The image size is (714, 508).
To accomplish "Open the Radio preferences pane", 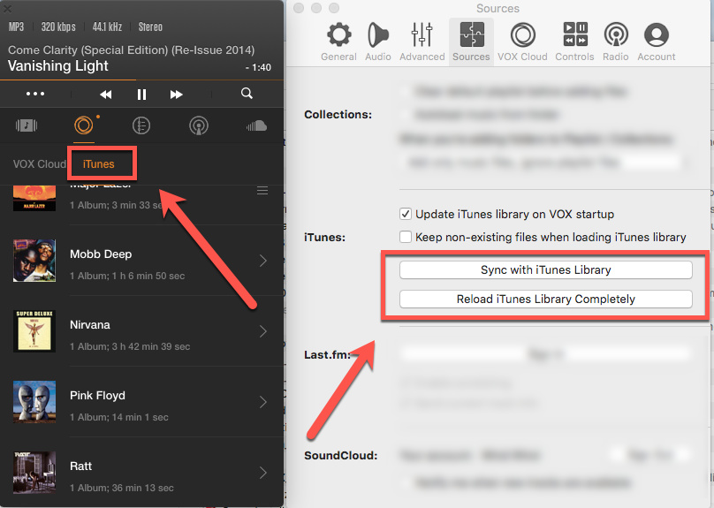I will [x=616, y=42].
